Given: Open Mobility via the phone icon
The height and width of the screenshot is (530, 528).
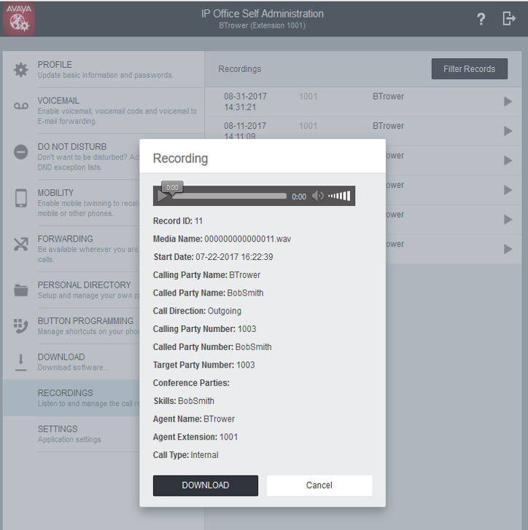Looking at the screenshot, I should (21, 198).
